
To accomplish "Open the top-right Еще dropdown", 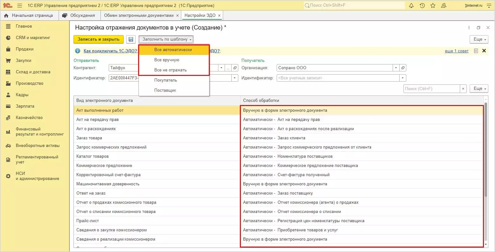I will (x=479, y=39).
